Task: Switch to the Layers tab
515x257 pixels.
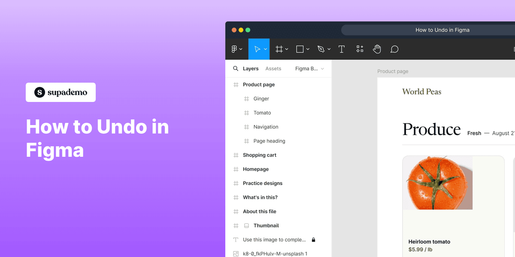Action: coord(251,68)
